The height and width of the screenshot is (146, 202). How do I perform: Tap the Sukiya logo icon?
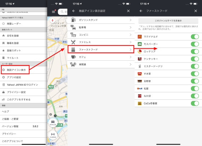coord(140,74)
